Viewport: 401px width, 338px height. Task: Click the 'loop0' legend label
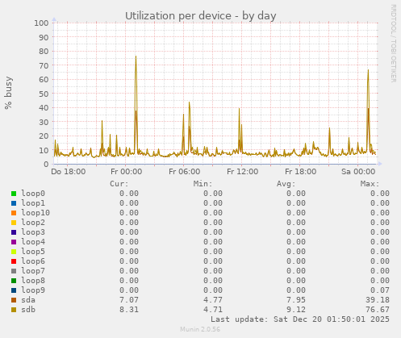[33, 194]
